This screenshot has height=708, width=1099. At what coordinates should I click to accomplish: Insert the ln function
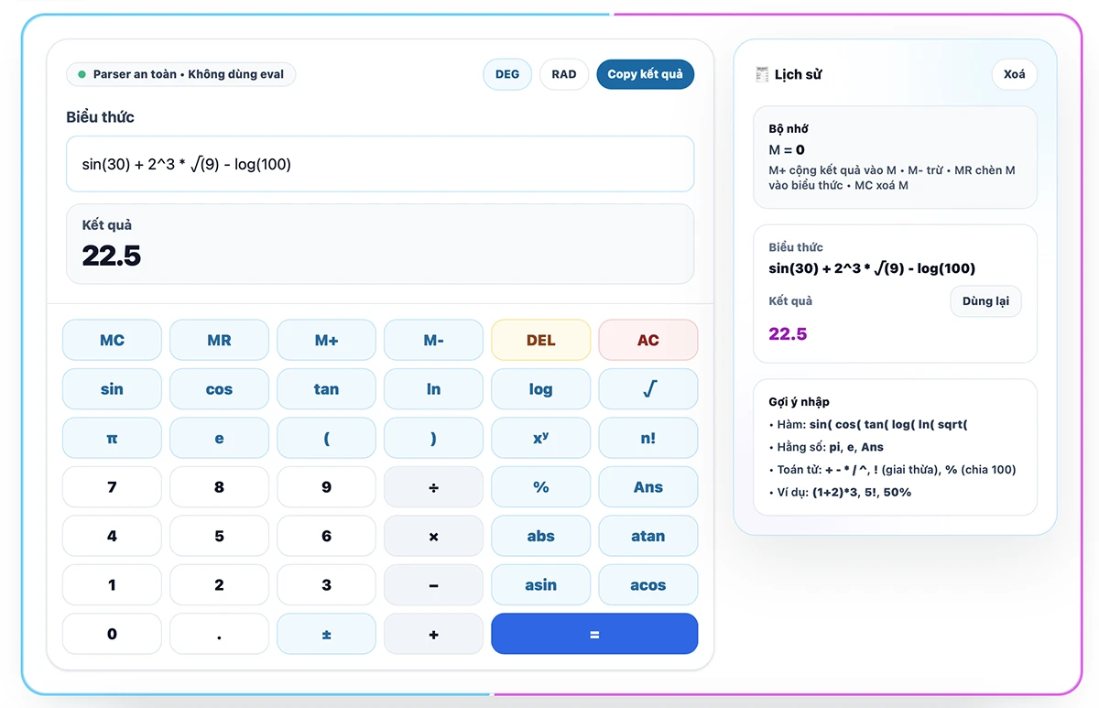tap(433, 388)
